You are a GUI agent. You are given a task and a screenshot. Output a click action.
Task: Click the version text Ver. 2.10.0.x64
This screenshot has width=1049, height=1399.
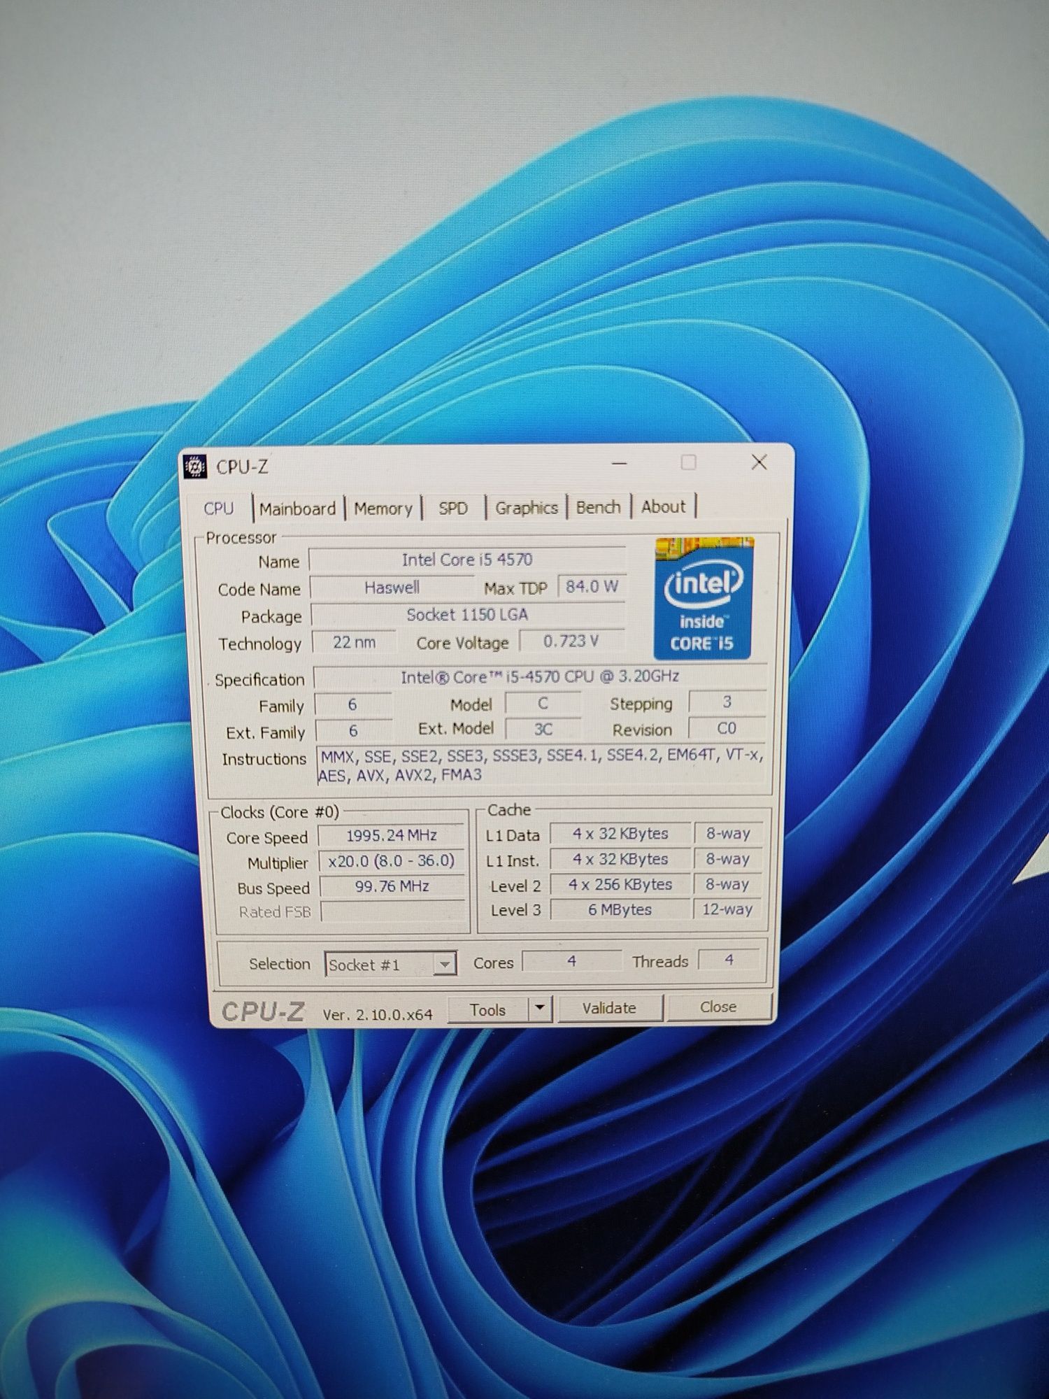pyautogui.click(x=378, y=1014)
